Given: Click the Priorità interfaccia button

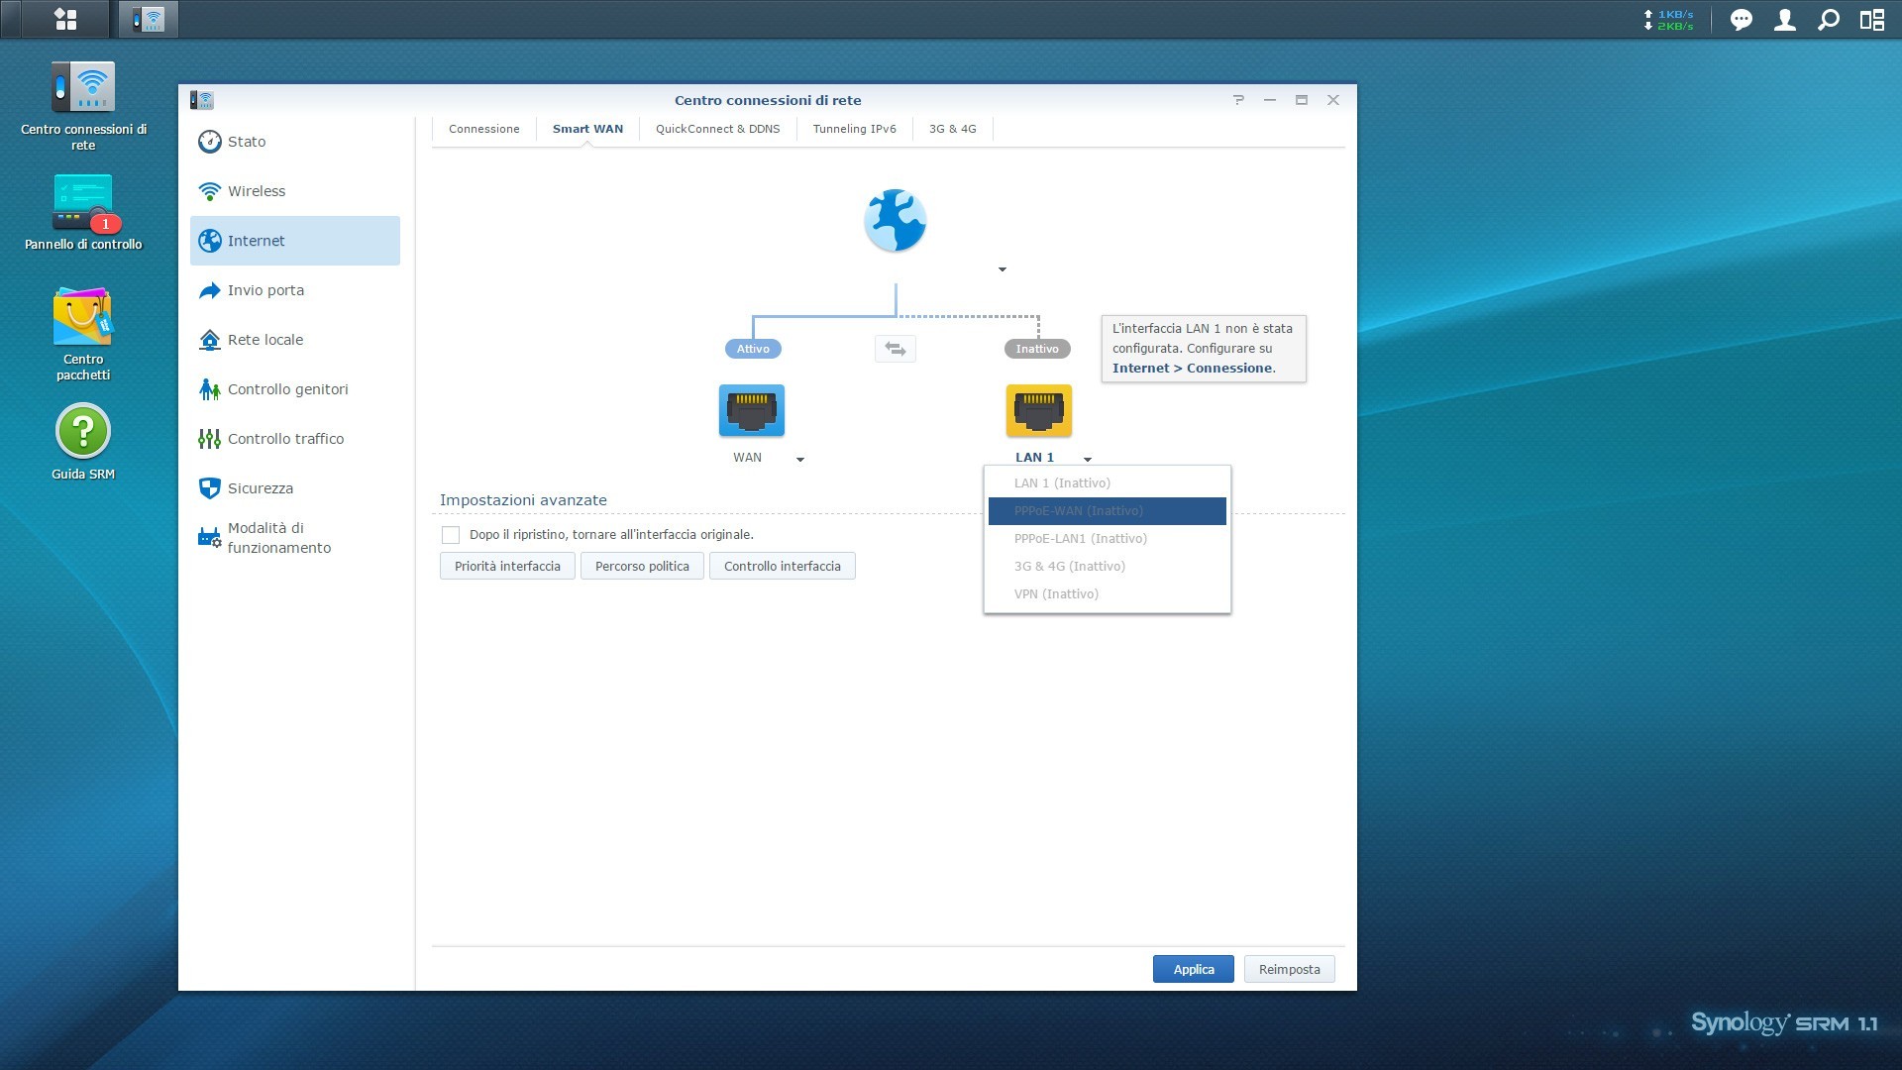Looking at the screenshot, I should [x=507, y=567].
